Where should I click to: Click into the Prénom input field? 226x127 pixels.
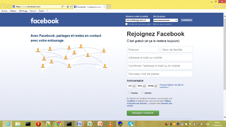click(x=143, y=50)
